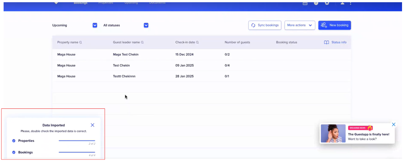Go to the Documents tab
This screenshot has height=162, width=406.
click(x=157, y=3)
